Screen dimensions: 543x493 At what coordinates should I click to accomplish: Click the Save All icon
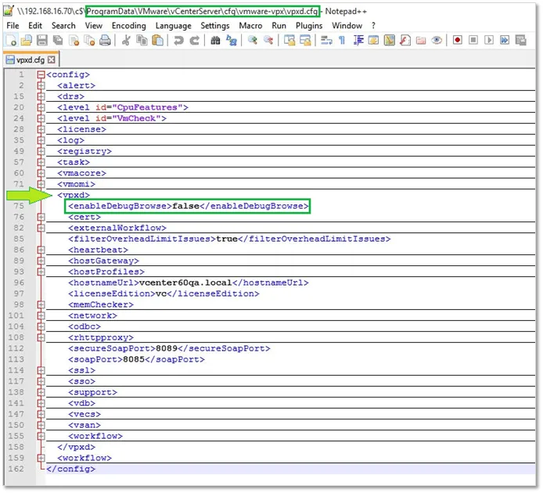tap(58, 41)
